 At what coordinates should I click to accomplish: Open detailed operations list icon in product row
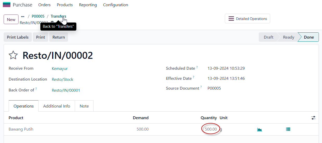[288, 129]
